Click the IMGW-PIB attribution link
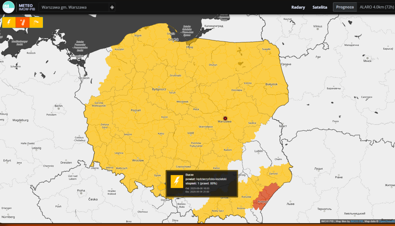This screenshot has width=395, height=226. (356, 221)
